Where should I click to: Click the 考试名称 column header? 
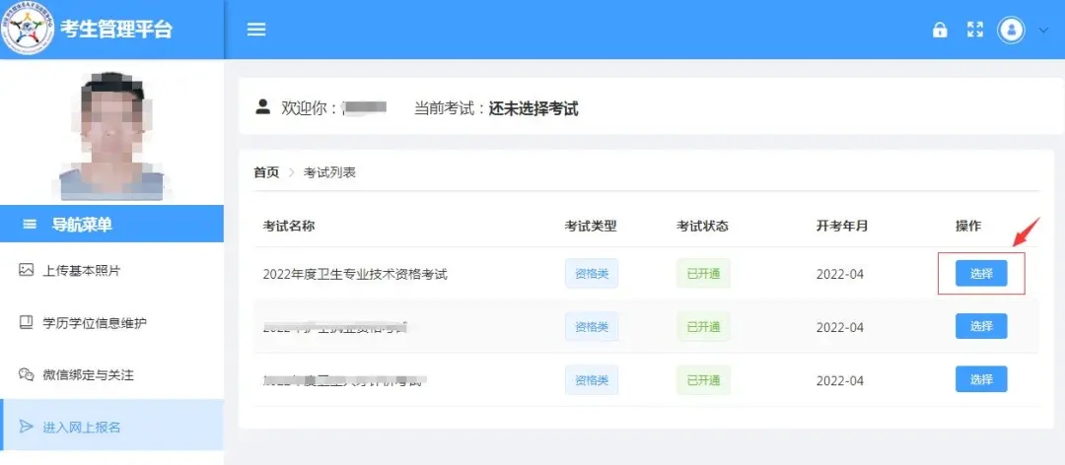289,226
